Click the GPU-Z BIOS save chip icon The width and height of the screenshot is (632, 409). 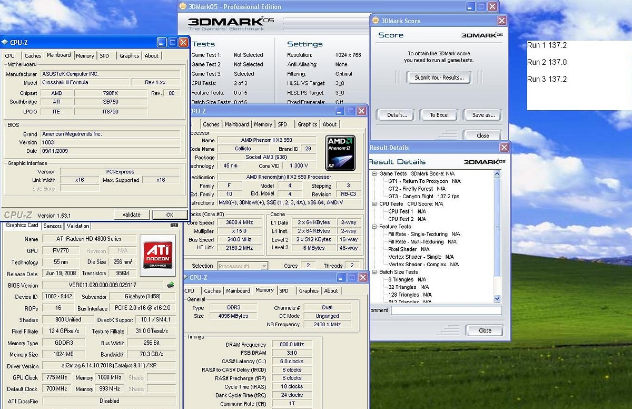(x=171, y=285)
